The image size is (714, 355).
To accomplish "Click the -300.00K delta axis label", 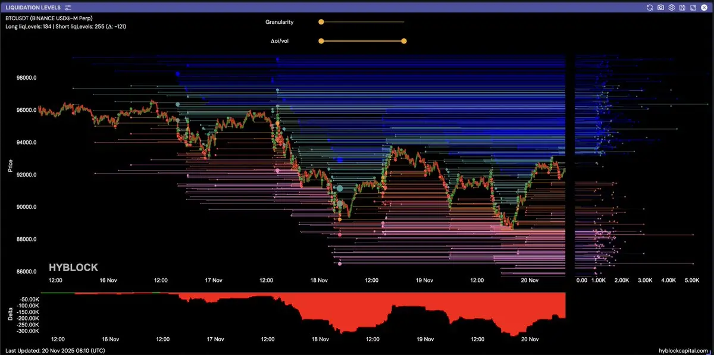I will (x=28, y=331).
